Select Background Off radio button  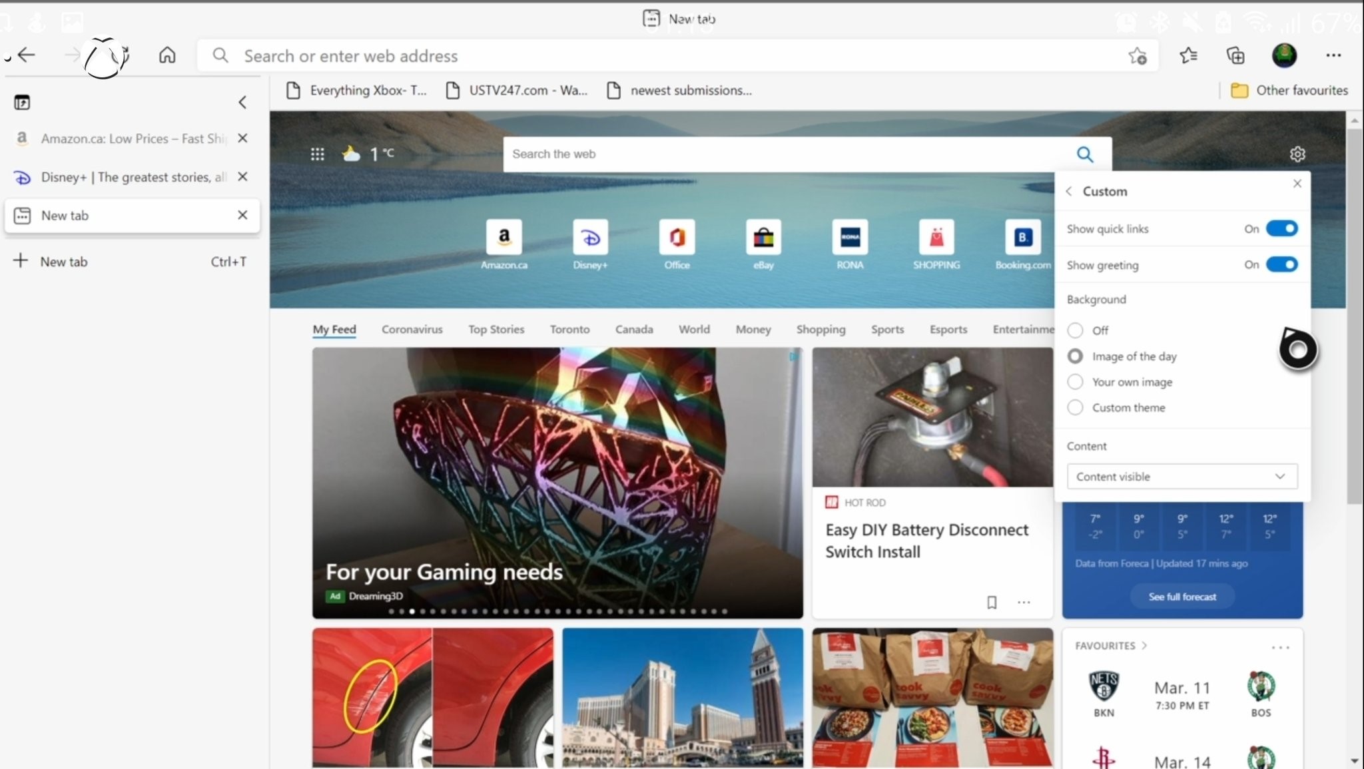click(x=1075, y=330)
